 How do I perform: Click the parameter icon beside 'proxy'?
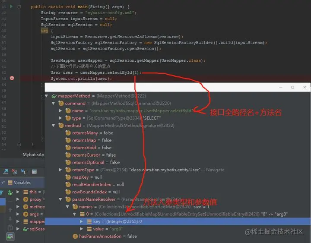point(25,199)
